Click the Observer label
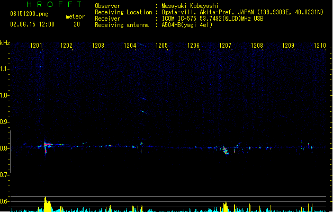333x212 pixels. click(x=107, y=6)
